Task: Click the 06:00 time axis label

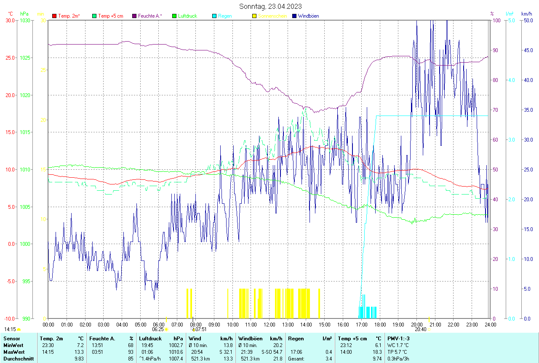Action: tap(159, 324)
